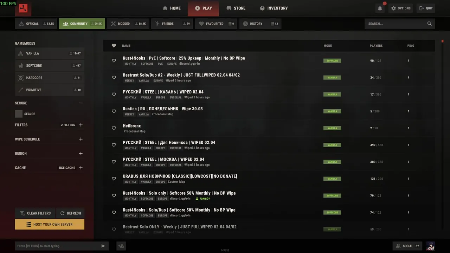Select server 'Heilbronx'
450x253 pixels.
click(x=269, y=128)
